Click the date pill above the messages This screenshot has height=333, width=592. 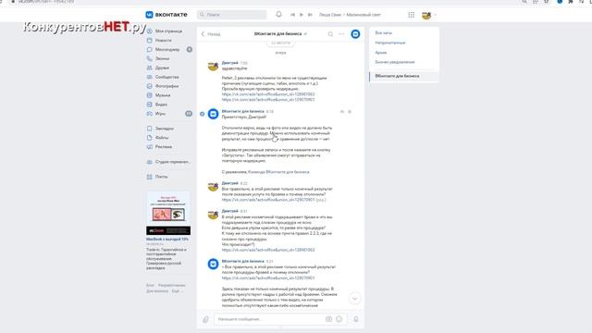(280, 43)
